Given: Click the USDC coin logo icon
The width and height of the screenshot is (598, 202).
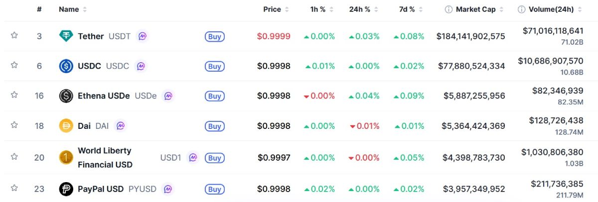Looking at the screenshot, I should pos(66,66).
